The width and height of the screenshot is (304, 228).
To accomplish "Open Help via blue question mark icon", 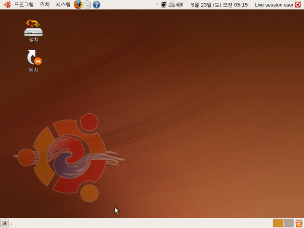I will click(x=96, y=5).
